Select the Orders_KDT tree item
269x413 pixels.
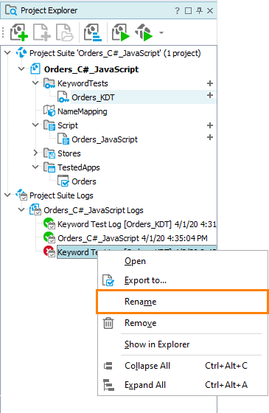coord(93,97)
